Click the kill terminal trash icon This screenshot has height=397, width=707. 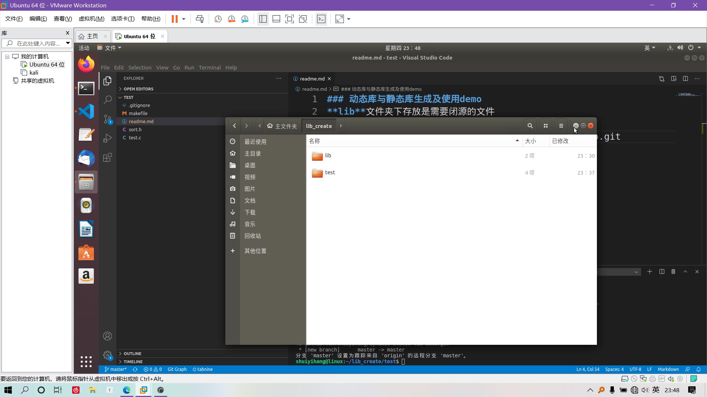coord(673,272)
